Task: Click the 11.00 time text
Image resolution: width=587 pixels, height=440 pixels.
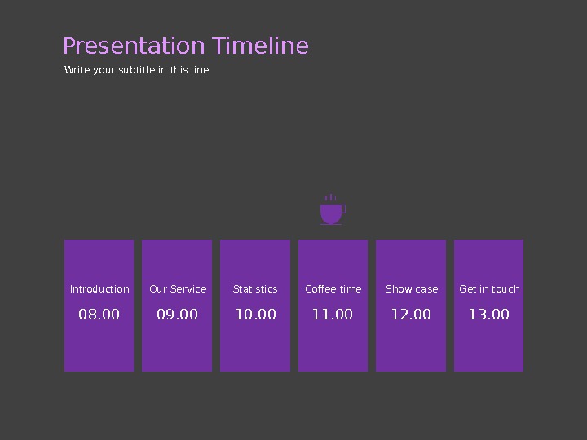Action: [333, 315]
